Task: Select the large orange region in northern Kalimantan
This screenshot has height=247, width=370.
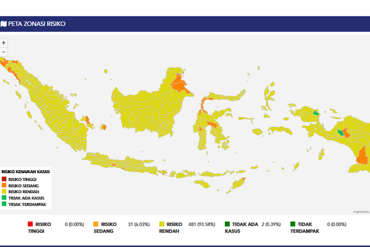Action: 181,85
